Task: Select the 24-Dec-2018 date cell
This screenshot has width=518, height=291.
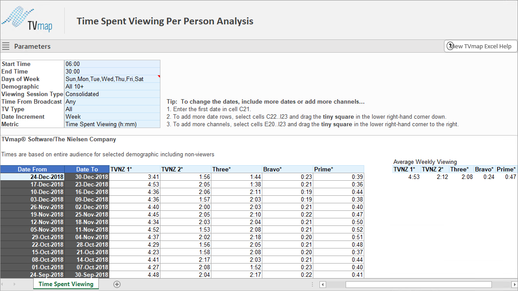Action: (32, 177)
